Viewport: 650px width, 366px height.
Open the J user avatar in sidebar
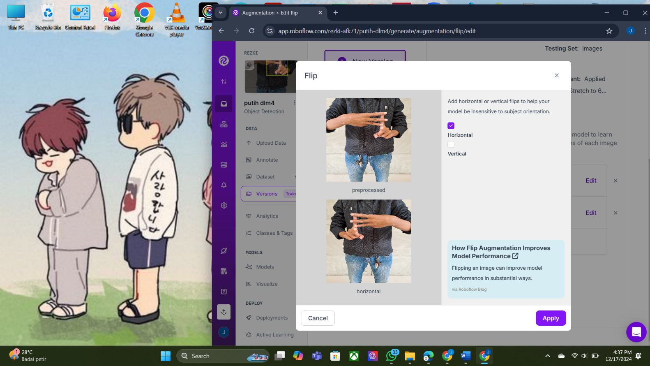[224, 332]
